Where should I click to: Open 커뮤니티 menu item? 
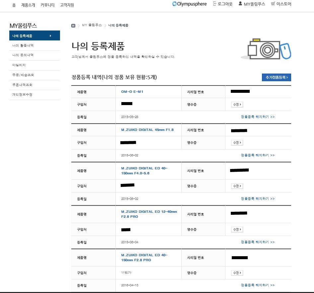[x=47, y=5]
